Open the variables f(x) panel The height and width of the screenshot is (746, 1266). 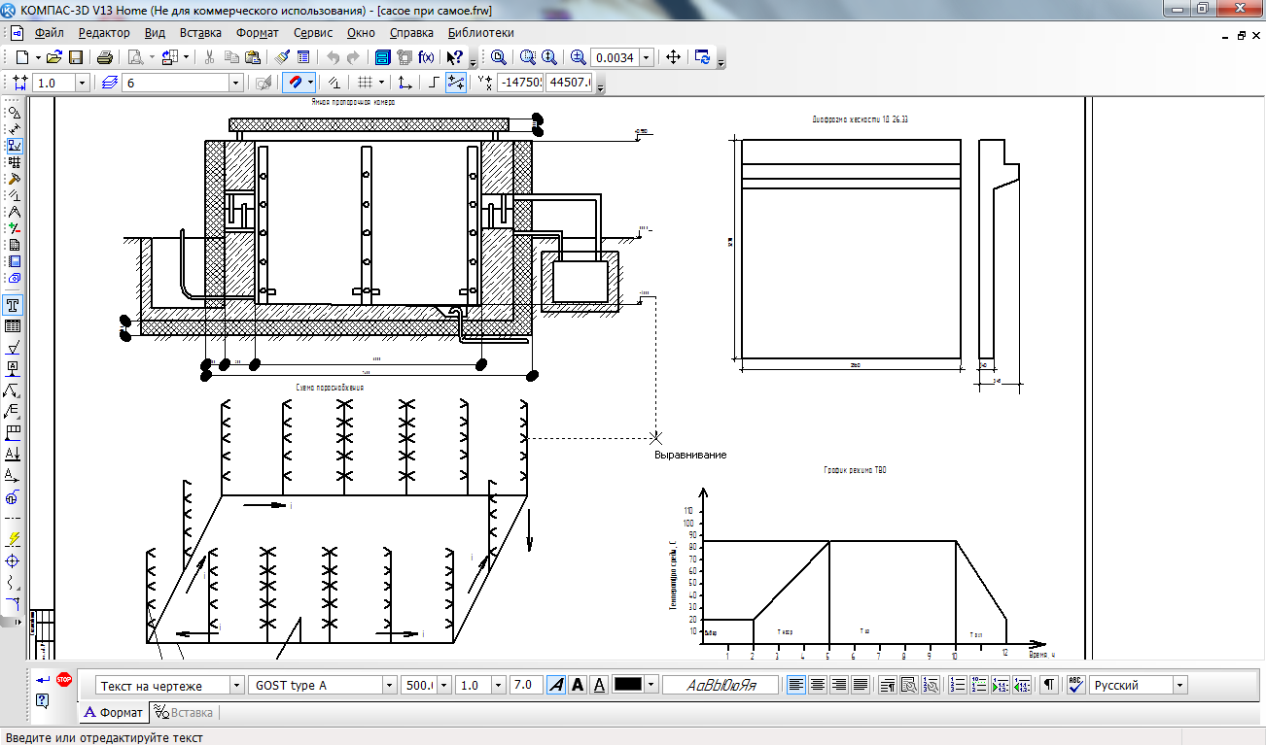pos(425,57)
